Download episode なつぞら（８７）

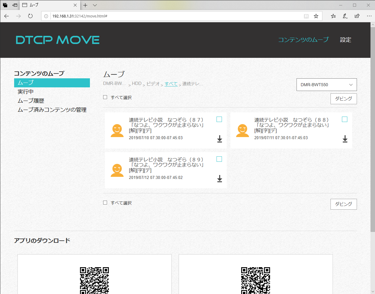coord(219,139)
